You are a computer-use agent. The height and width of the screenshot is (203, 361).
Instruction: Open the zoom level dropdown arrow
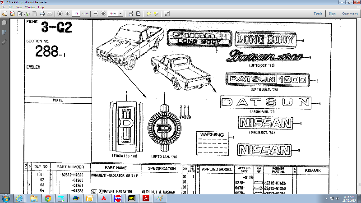(x=120, y=14)
